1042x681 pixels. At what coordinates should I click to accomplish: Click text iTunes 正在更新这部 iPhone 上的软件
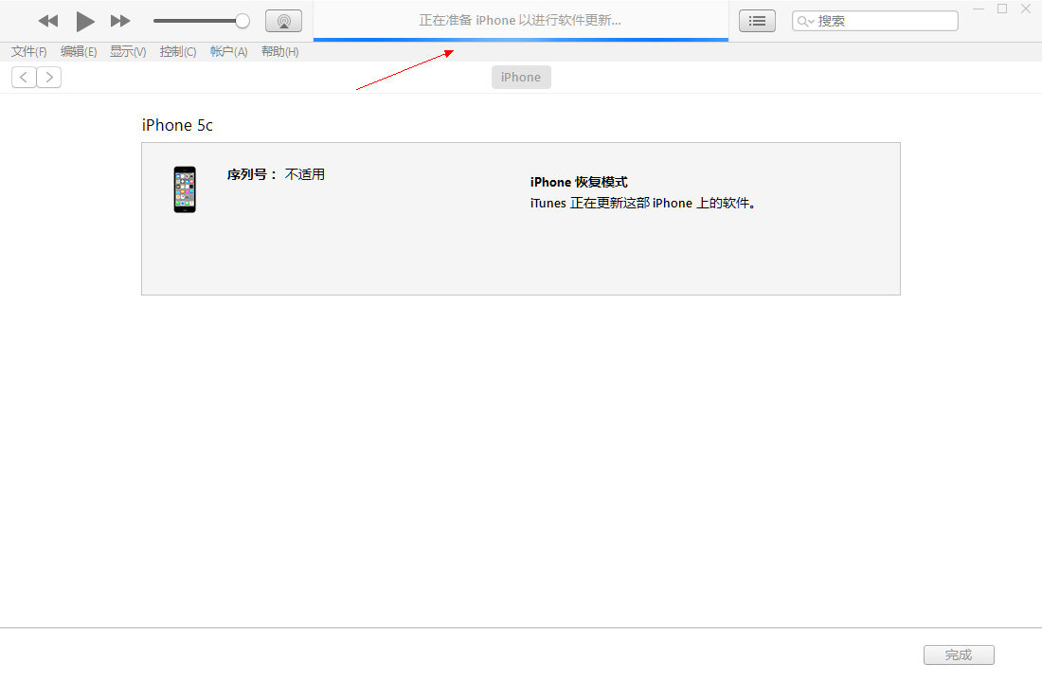643,204
